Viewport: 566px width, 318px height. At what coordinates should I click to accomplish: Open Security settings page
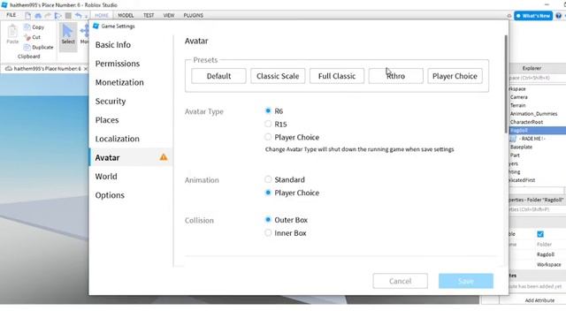[x=111, y=101]
